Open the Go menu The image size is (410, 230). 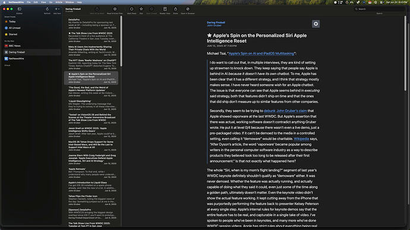point(51,2)
